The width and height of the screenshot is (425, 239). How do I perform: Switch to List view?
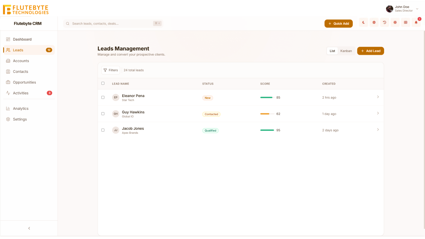[332, 51]
